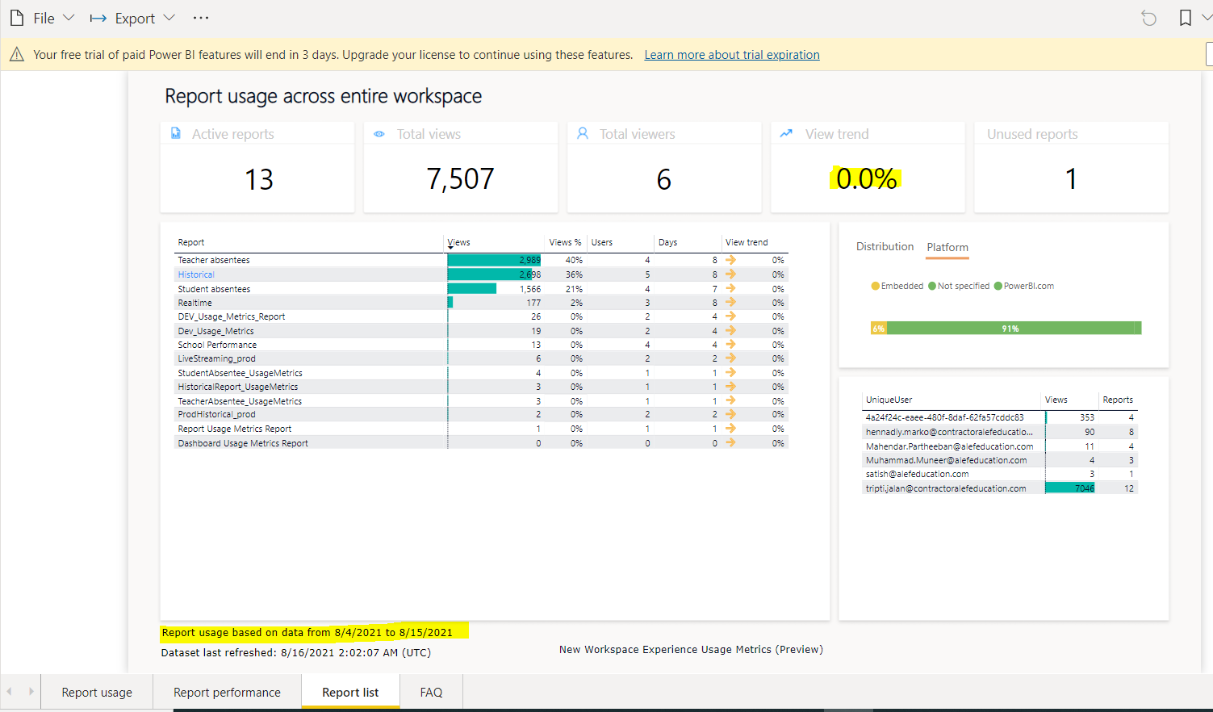Select the Student absentees report row

tap(481, 288)
